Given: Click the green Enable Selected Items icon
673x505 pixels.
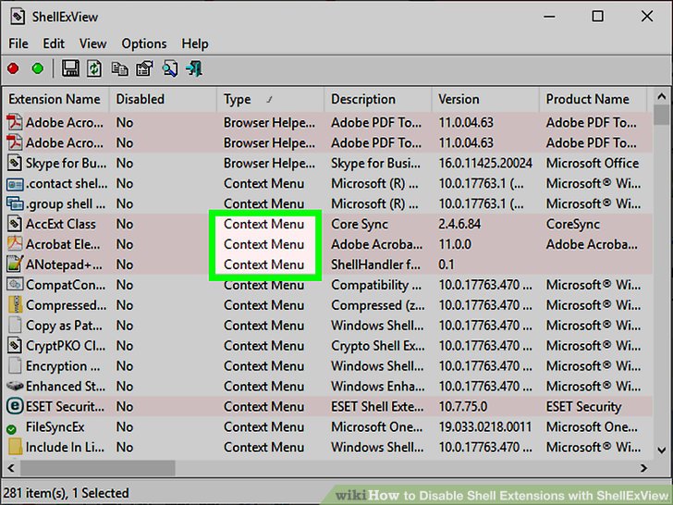Looking at the screenshot, I should click(37, 68).
